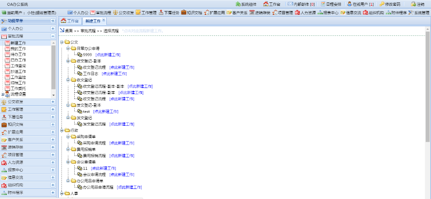Open 公文收发 in the top toolbar

pyautogui.click(x=124, y=12)
